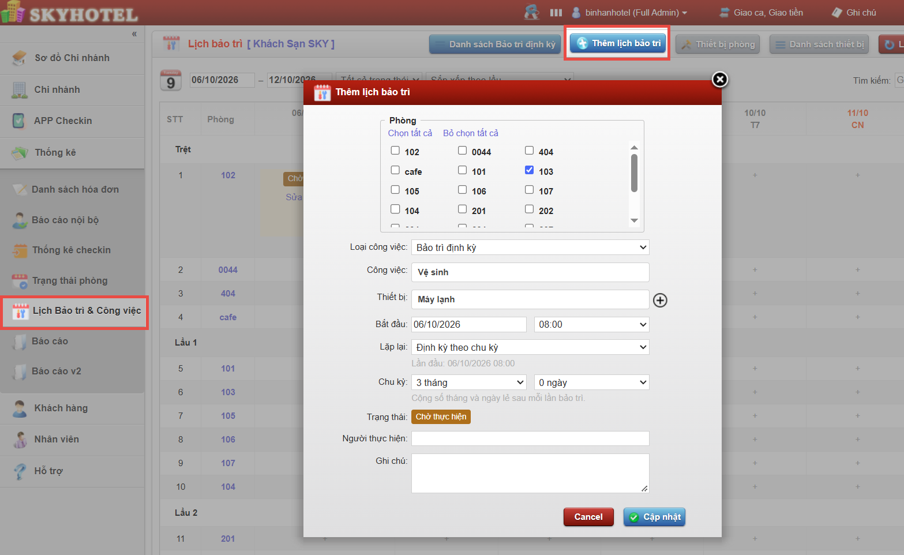The height and width of the screenshot is (555, 904).
Task: Click Chọn tất cả link
Action: pyautogui.click(x=410, y=133)
